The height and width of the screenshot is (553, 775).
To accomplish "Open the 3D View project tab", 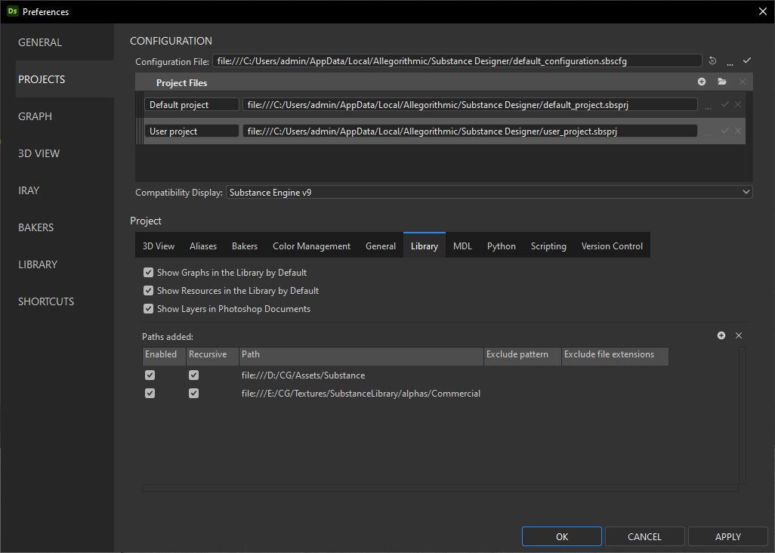I will pos(159,246).
